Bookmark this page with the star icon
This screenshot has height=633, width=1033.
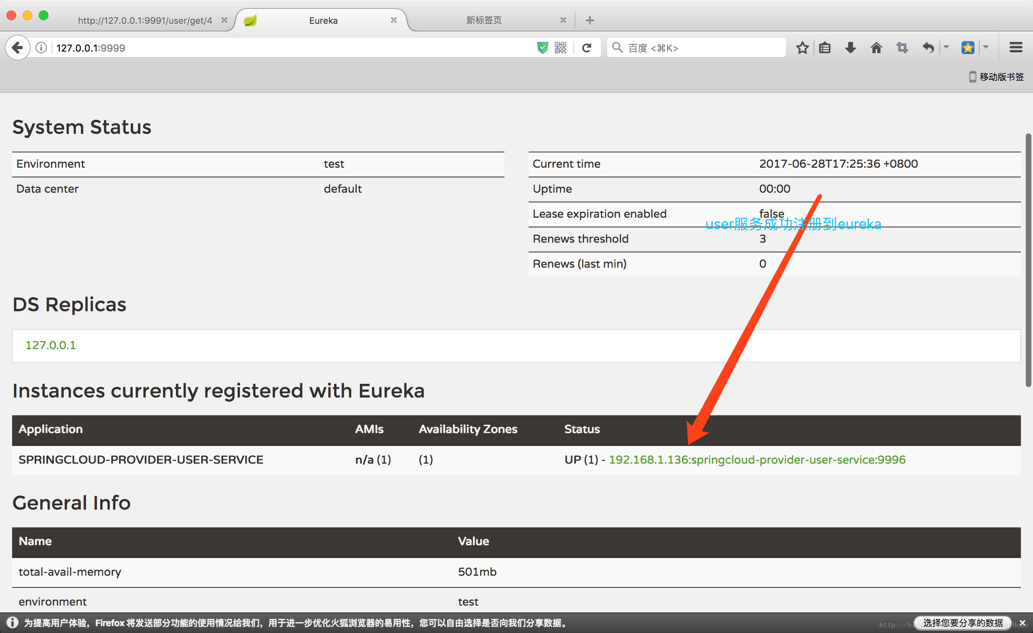pyautogui.click(x=802, y=48)
